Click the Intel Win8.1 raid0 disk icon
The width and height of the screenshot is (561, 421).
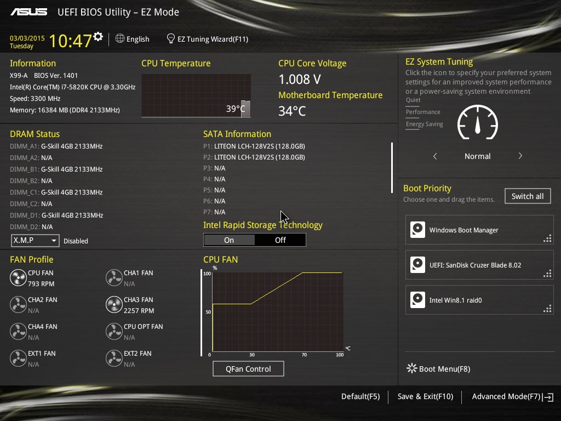417,300
